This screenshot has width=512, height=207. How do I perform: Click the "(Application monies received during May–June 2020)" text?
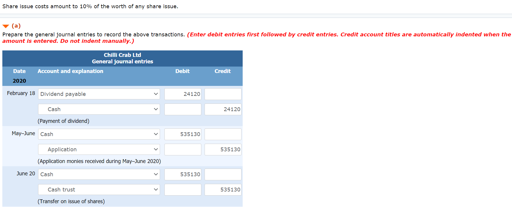(x=99, y=161)
